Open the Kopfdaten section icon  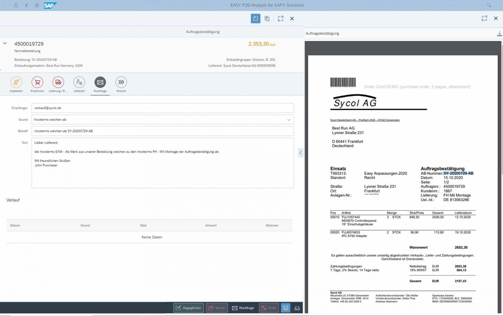pyautogui.click(x=16, y=83)
